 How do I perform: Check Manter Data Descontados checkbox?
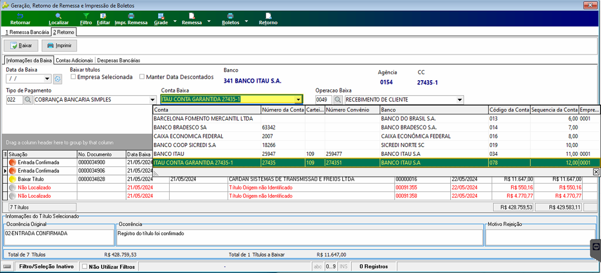[142, 77]
